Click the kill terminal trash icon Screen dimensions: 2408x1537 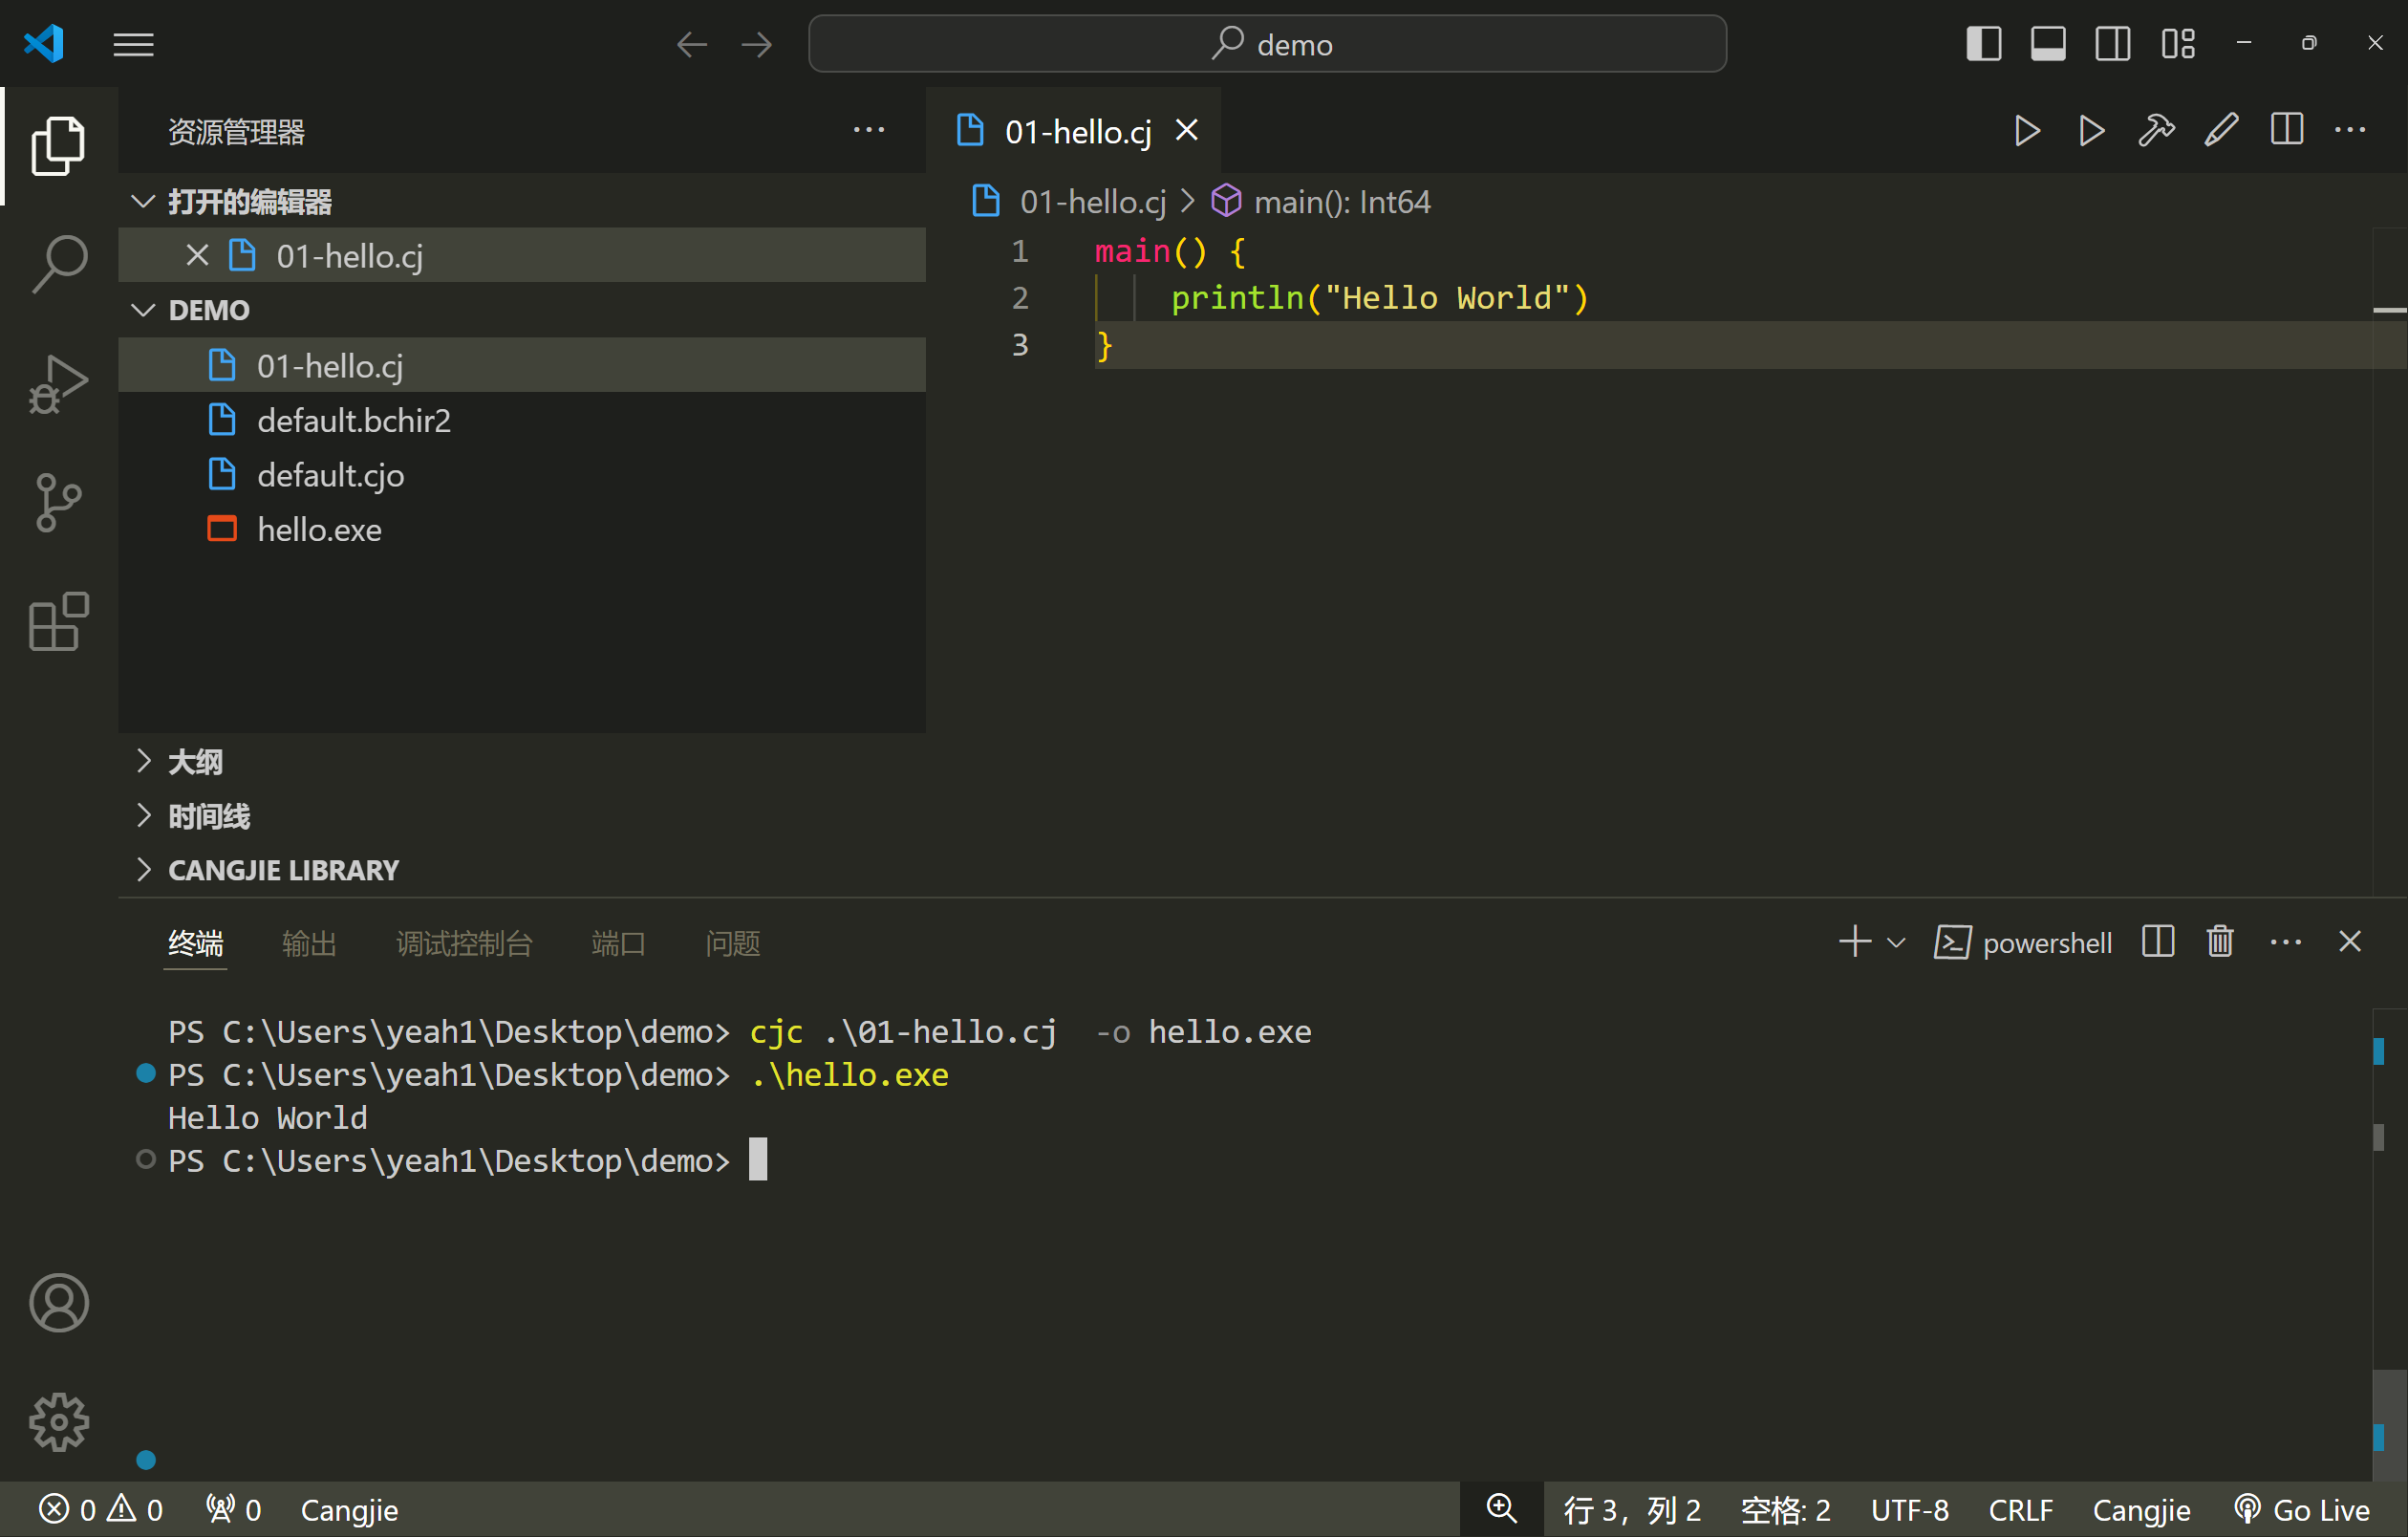click(2220, 942)
